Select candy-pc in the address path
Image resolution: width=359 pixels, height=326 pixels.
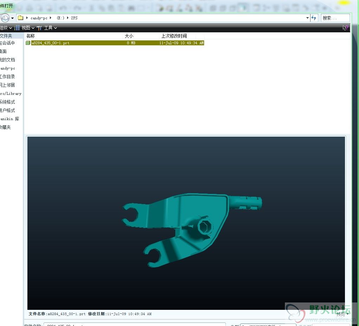39,18
